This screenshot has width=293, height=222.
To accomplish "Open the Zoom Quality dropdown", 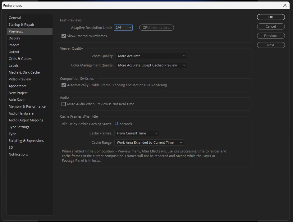I will click(151, 56).
